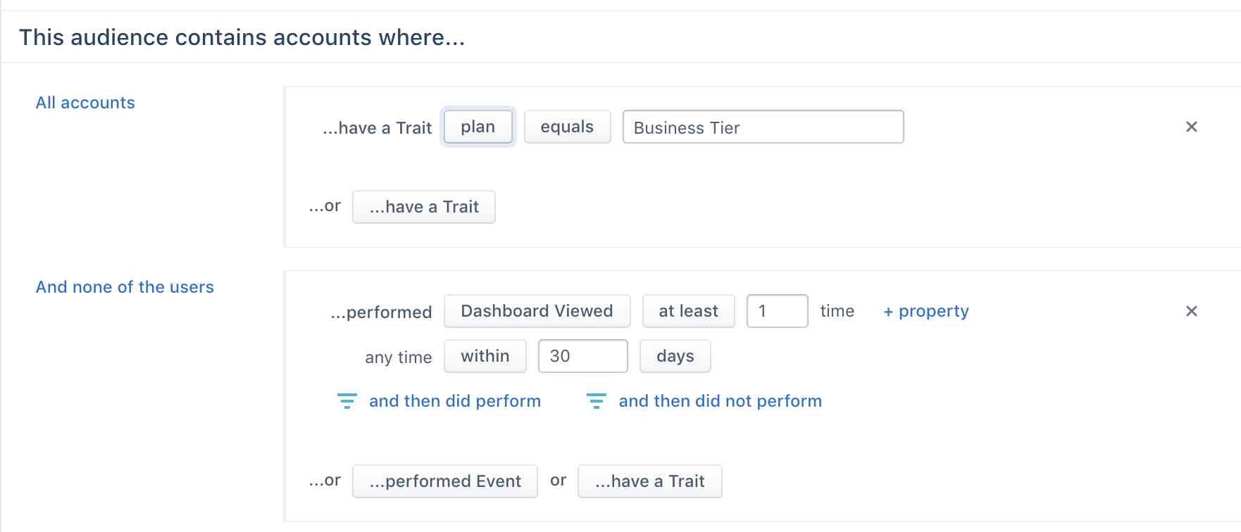Add a user trait condition at the bottom
1241x532 pixels.
[x=649, y=481]
